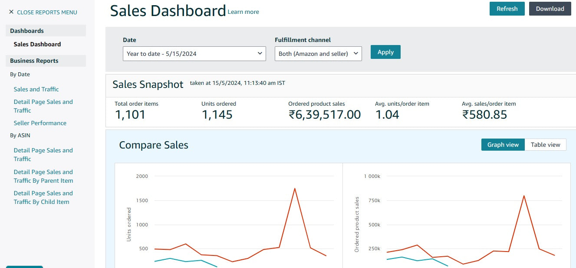Screen dimensions: 576x268
Task: Open the Date range dropdown
Action: [194, 54]
